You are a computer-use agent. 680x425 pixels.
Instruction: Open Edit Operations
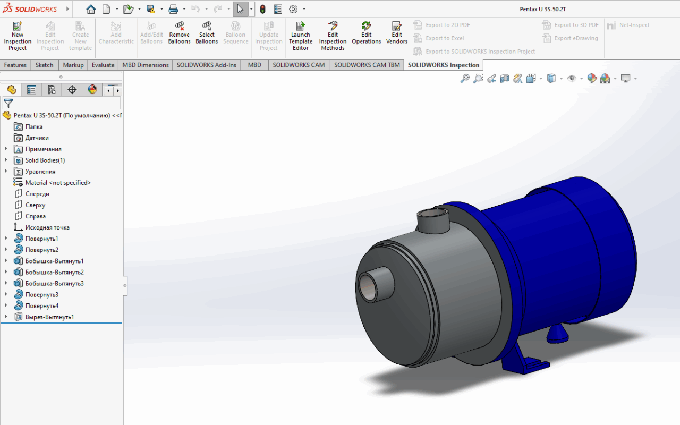click(367, 33)
